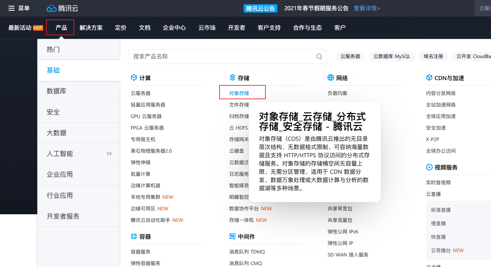Open 云导播台 sub-item
Viewport: 491px width, 267px height.
tap(441, 251)
